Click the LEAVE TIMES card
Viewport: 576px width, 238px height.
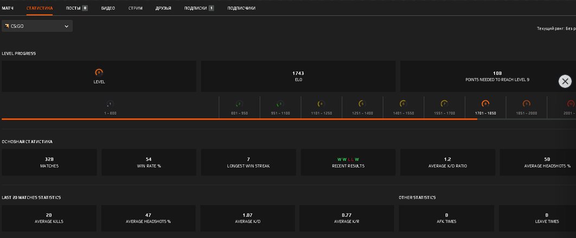coord(537,218)
